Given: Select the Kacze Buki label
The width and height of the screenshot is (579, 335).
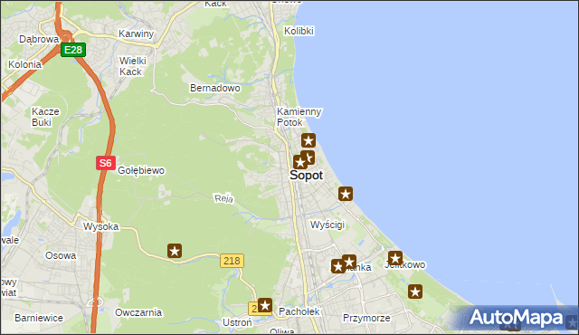Looking at the screenshot, I should click(45, 117).
